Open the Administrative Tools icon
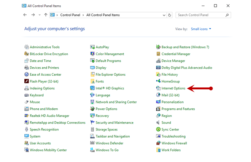 pos(27,47)
